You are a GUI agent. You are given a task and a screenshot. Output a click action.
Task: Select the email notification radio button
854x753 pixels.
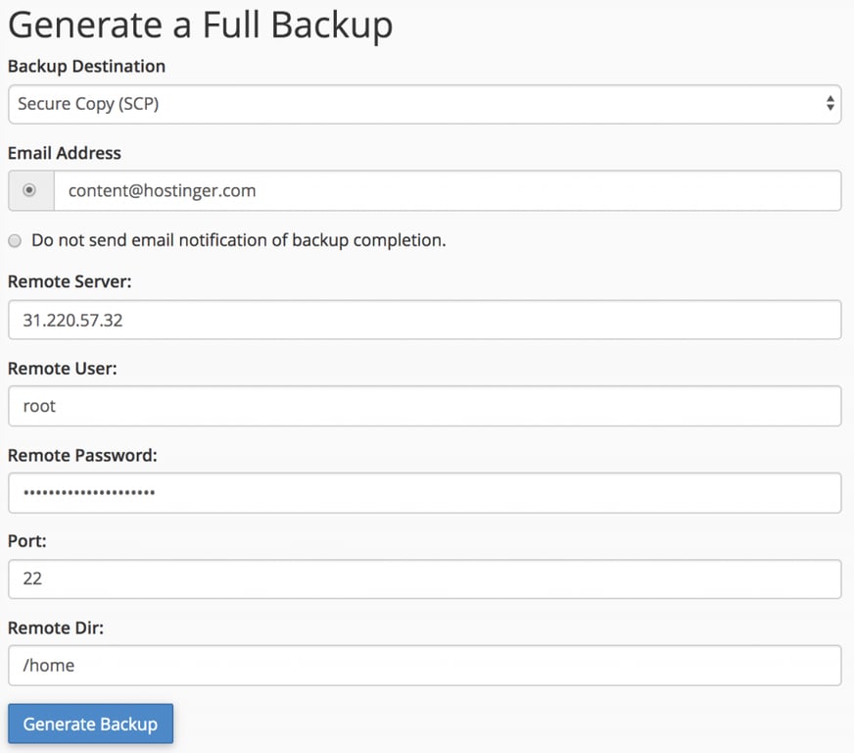28,190
